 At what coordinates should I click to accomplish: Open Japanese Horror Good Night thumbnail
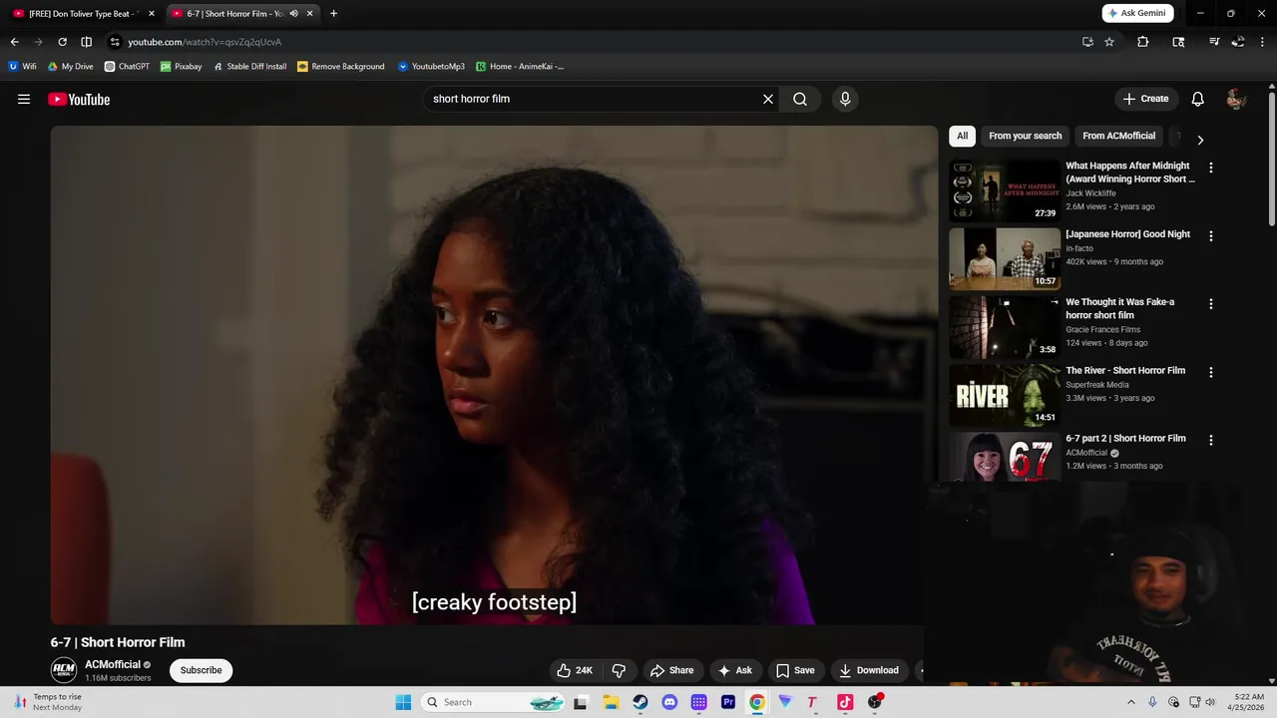pos(1005,258)
